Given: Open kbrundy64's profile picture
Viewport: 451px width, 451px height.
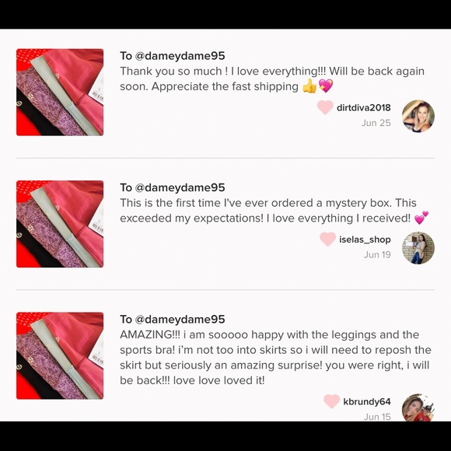Looking at the screenshot, I should [418, 408].
